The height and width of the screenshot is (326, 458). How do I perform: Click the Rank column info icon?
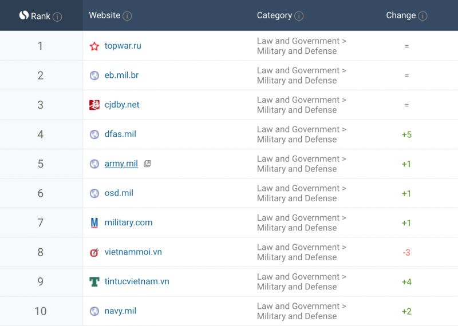pos(57,17)
